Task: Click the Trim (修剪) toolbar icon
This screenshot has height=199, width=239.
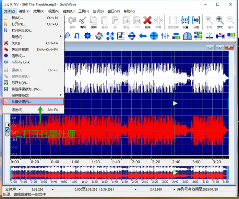Action: pos(159,22)
